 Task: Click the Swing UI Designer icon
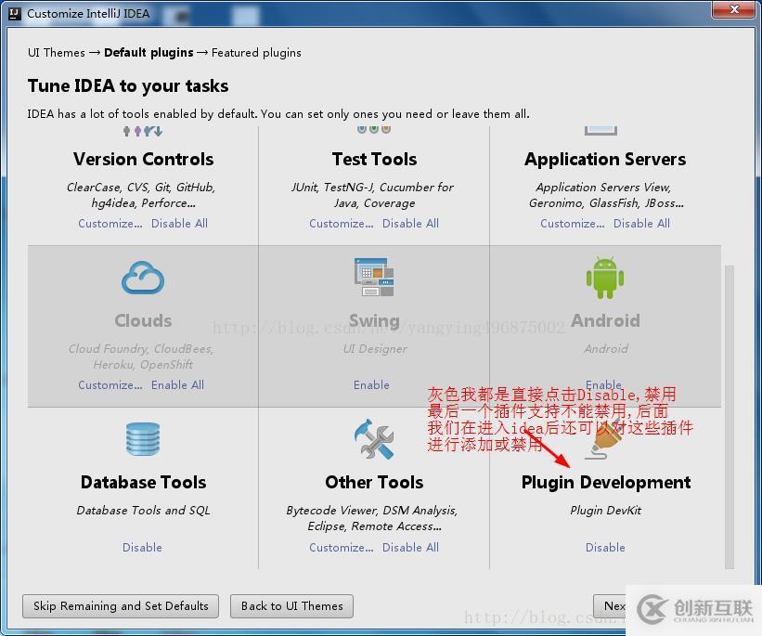tap(374, 278)
